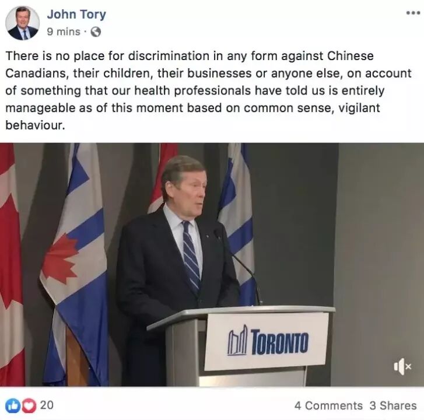Open the three-dots post options menu
The width and height of the screenshot is (424, 420).
413,13
